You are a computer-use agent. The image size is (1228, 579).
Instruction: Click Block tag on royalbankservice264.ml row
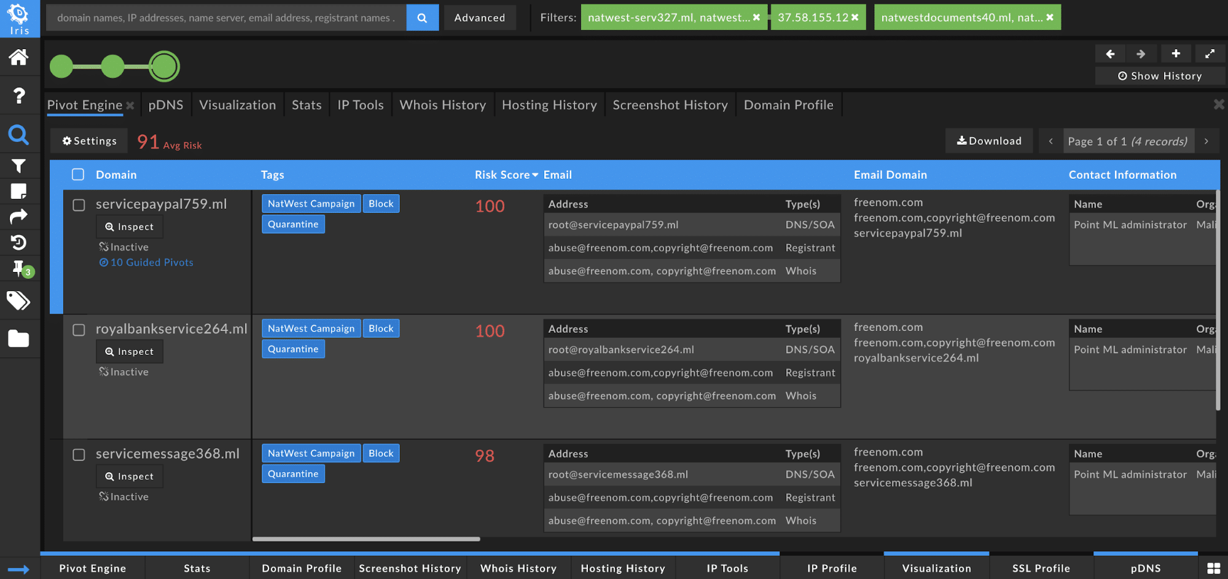click(381, 328)
